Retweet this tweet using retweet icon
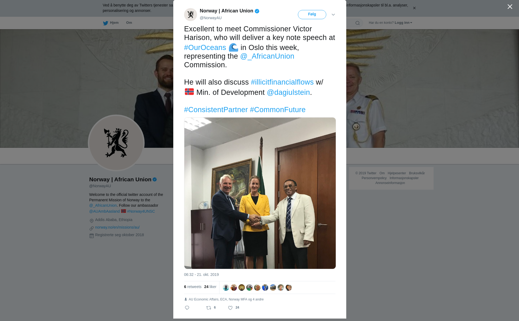Viewport: 519px width, 321px height. tap(209, 308)
